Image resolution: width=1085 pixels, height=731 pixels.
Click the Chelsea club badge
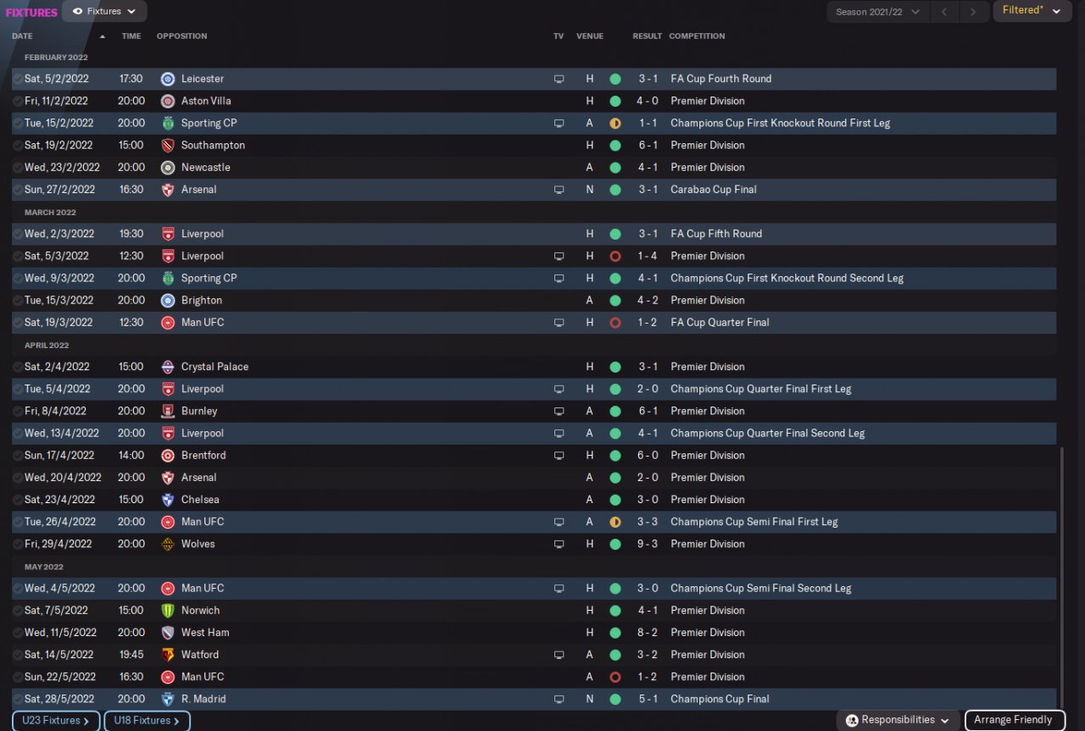click(x=168, y=500)
